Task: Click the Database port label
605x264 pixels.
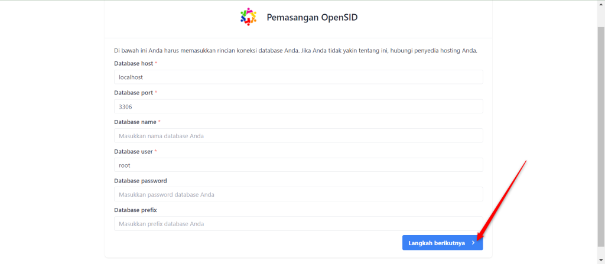Action: [134, 93]
